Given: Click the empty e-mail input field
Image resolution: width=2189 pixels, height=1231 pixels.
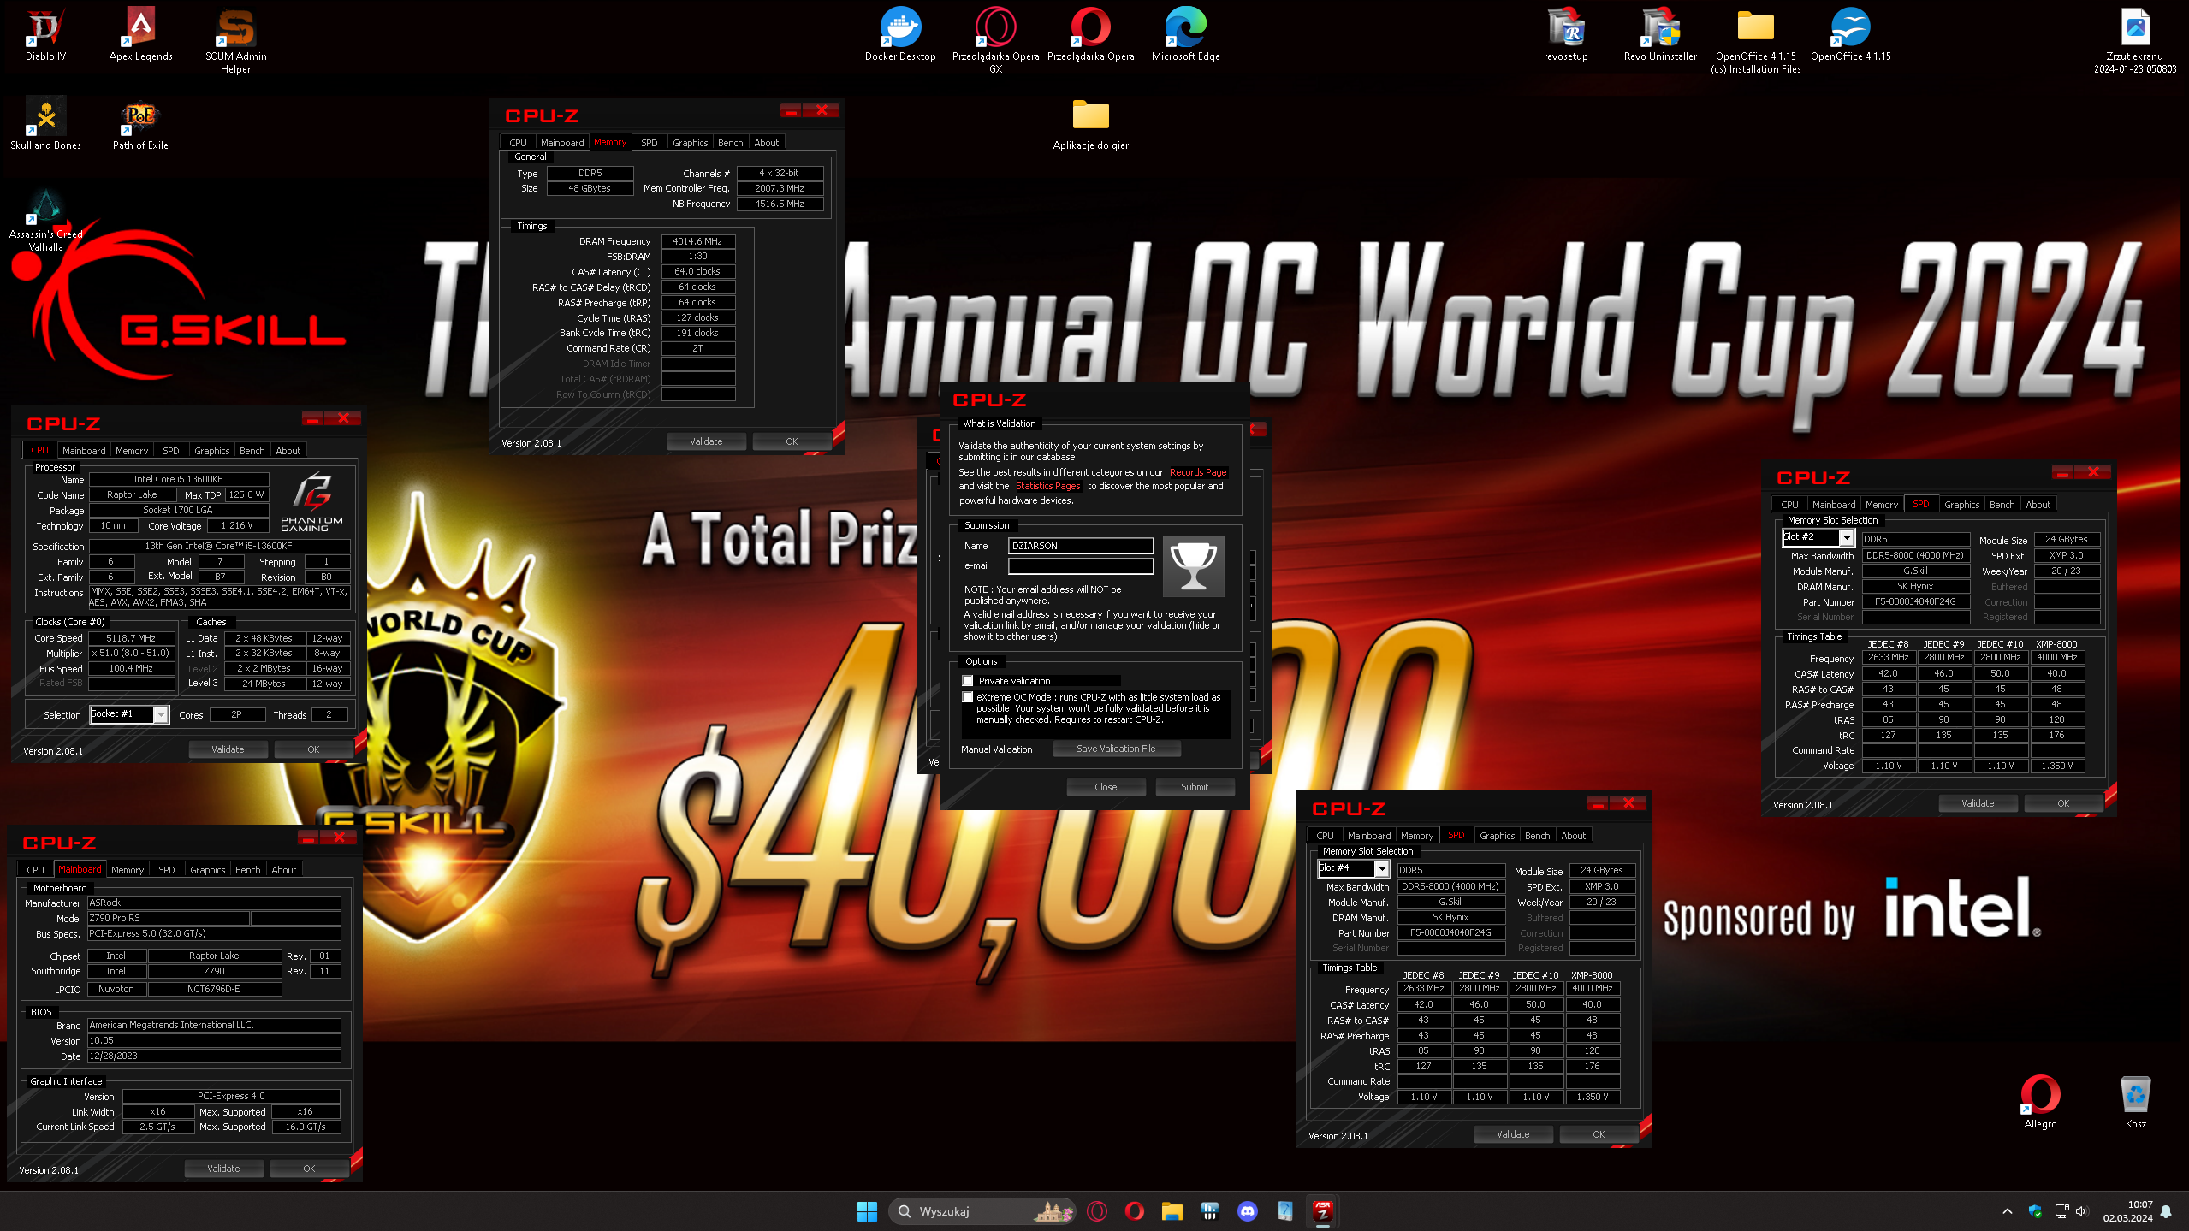Looking at the screenshot, I should [1081, 565].
